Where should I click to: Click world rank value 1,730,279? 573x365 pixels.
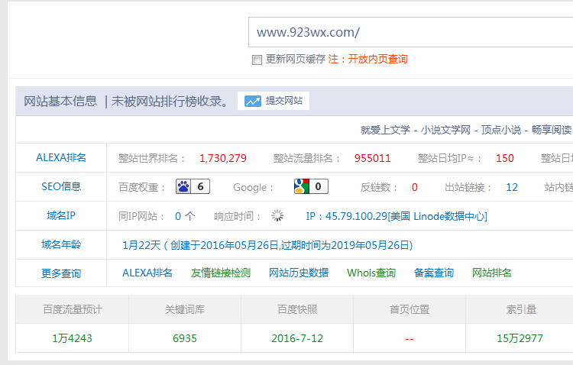(222, 158)
